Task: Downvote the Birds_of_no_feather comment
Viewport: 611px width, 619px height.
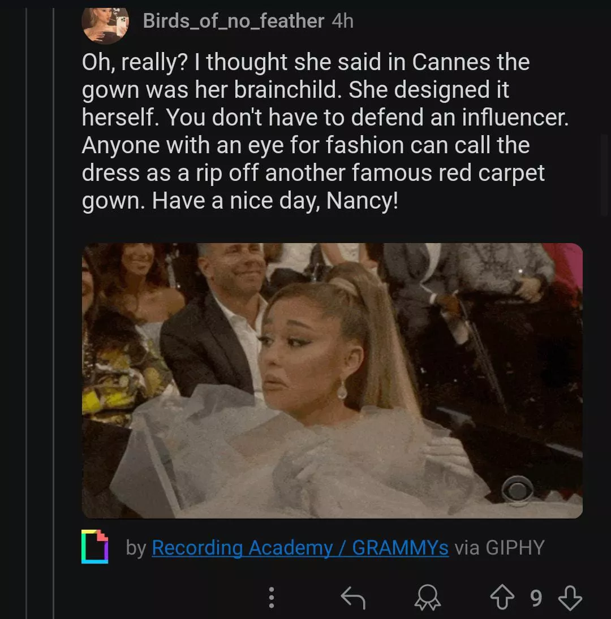Action: [569, 598]
